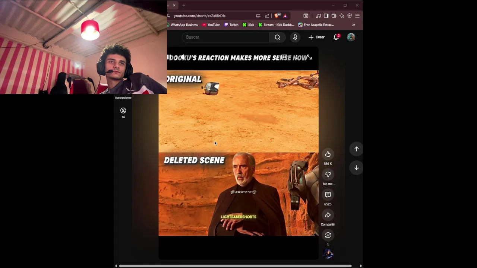Screen dimensions: 477x268
Task: Click the Compartir share arrow icon
Action: tap(328, 215)
